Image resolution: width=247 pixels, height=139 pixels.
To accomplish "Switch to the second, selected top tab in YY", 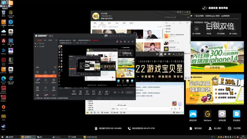I will click(x=102, y=23).
